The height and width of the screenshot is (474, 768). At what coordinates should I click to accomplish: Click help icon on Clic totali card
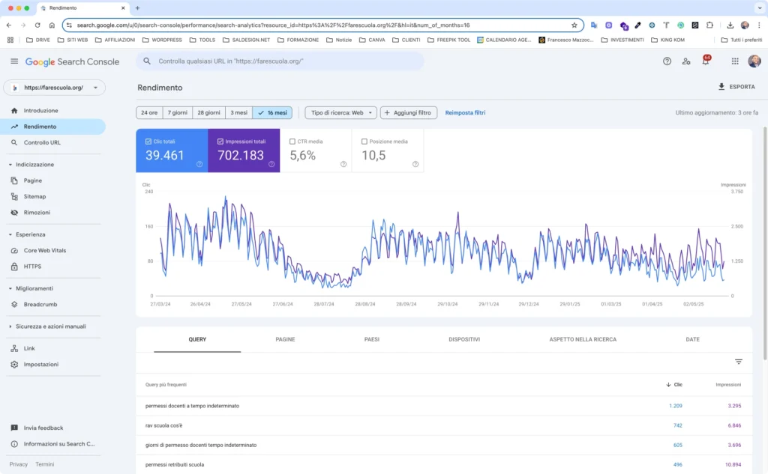(199, 164)
